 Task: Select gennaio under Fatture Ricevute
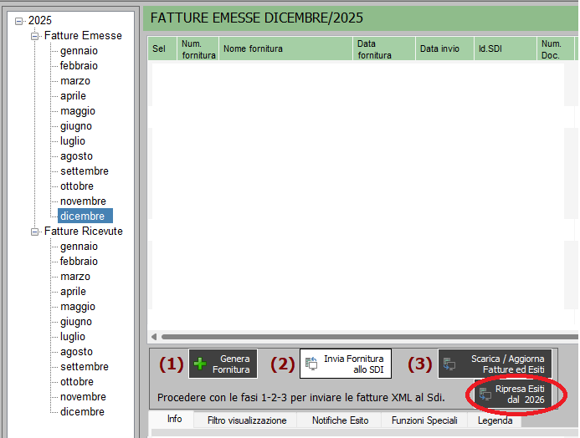click(x=79, y=247)
